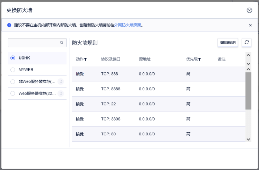The width and height of the screenshot is (259, 170).
Task: Click the D badge on Web服务器推荐
Action: tap(61, 93)
